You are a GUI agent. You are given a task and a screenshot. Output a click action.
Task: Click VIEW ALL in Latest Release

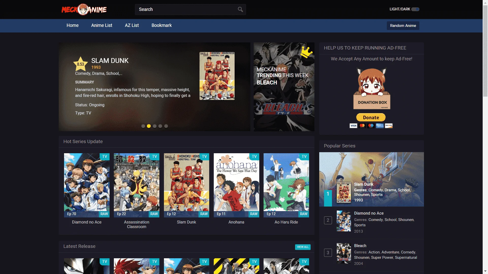pos(303,247)
